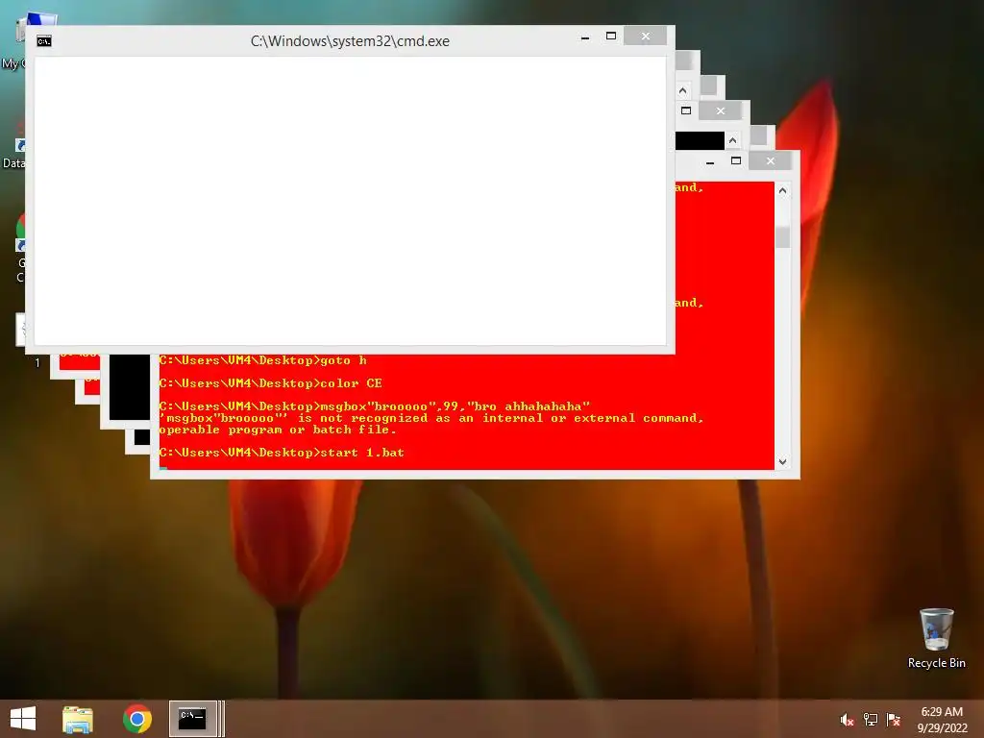Open the Windows Start button

pos(23,719)
